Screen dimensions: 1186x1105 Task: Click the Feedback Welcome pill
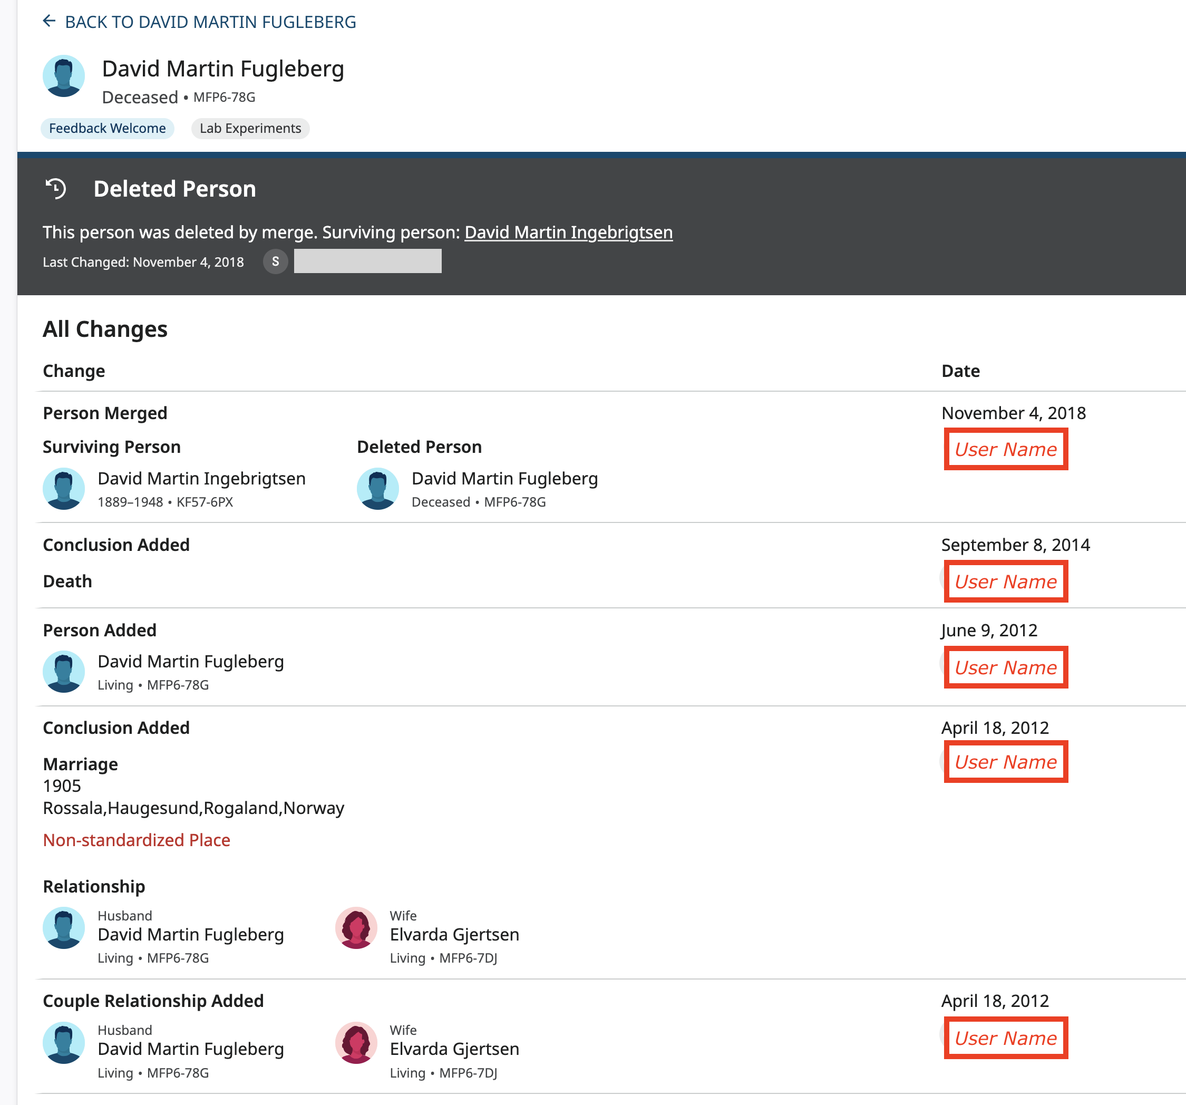click(x=108, y=128)
